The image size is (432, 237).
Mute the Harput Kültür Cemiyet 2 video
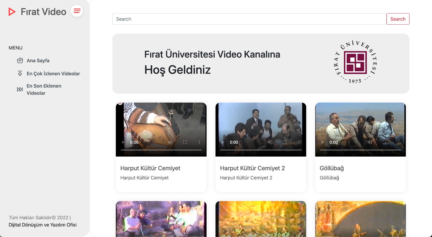tap(270, 142)
